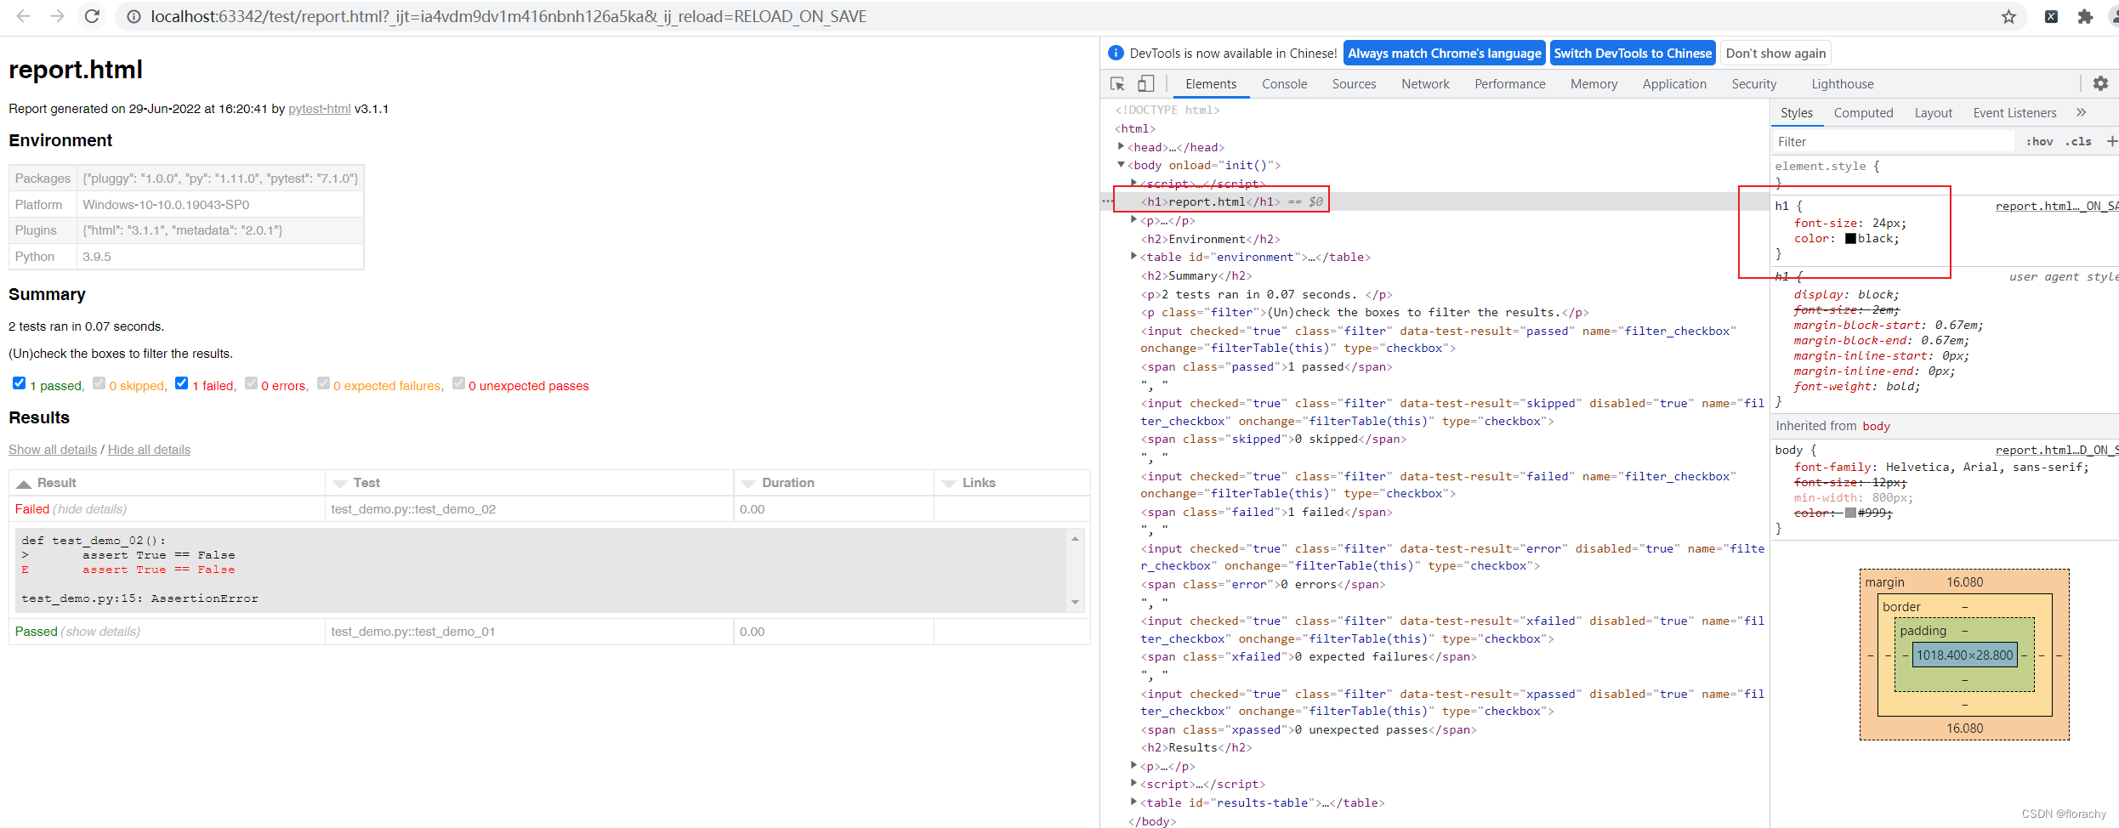Toggle the :hov element state button
2119x828 pixels.
tap(2039, 141)
